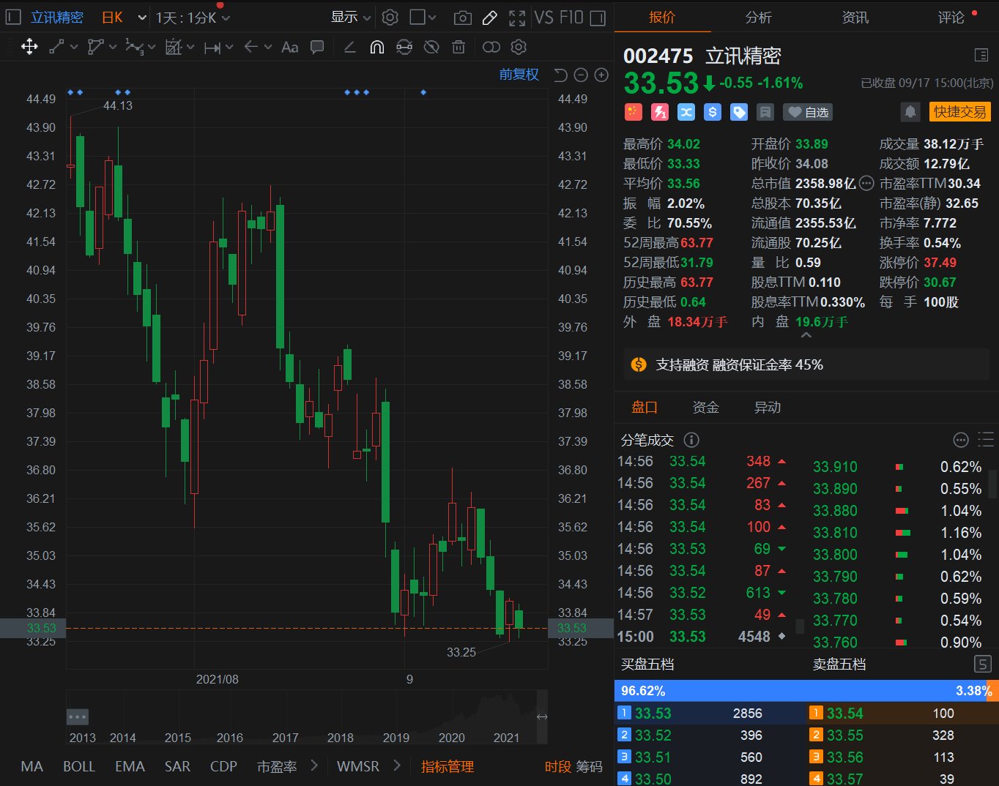
Task: Open the tick trades more options icon
Action: click(x=961, y=440)
